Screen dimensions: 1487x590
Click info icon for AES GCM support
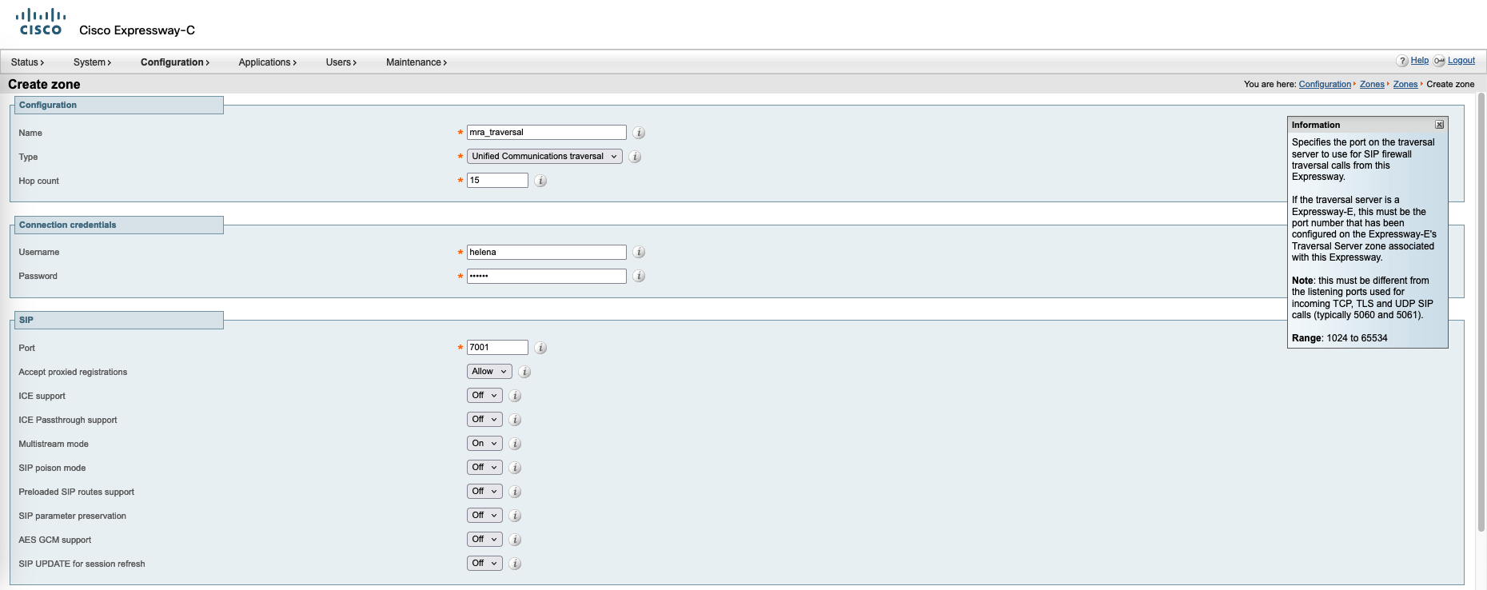(515, 540)
